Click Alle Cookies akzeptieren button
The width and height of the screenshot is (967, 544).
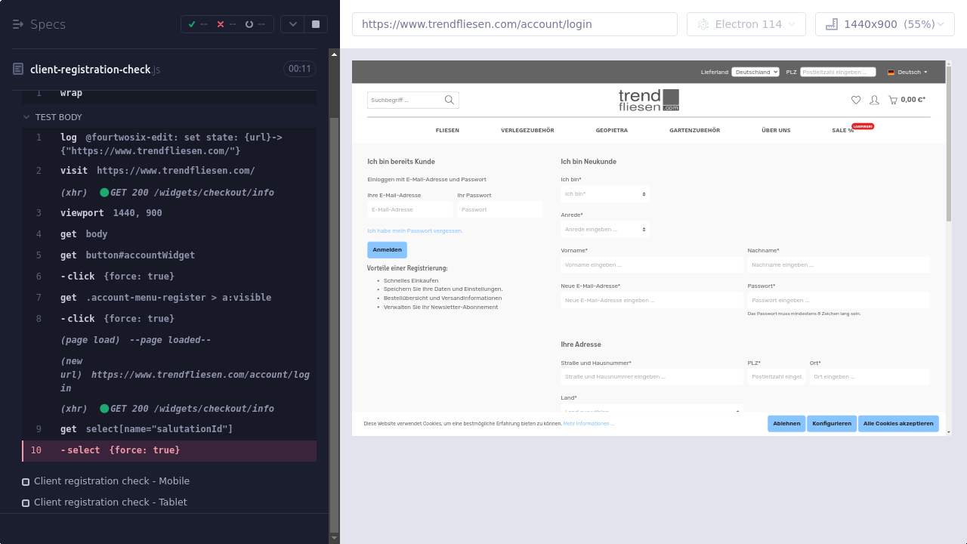coord(898,424)
